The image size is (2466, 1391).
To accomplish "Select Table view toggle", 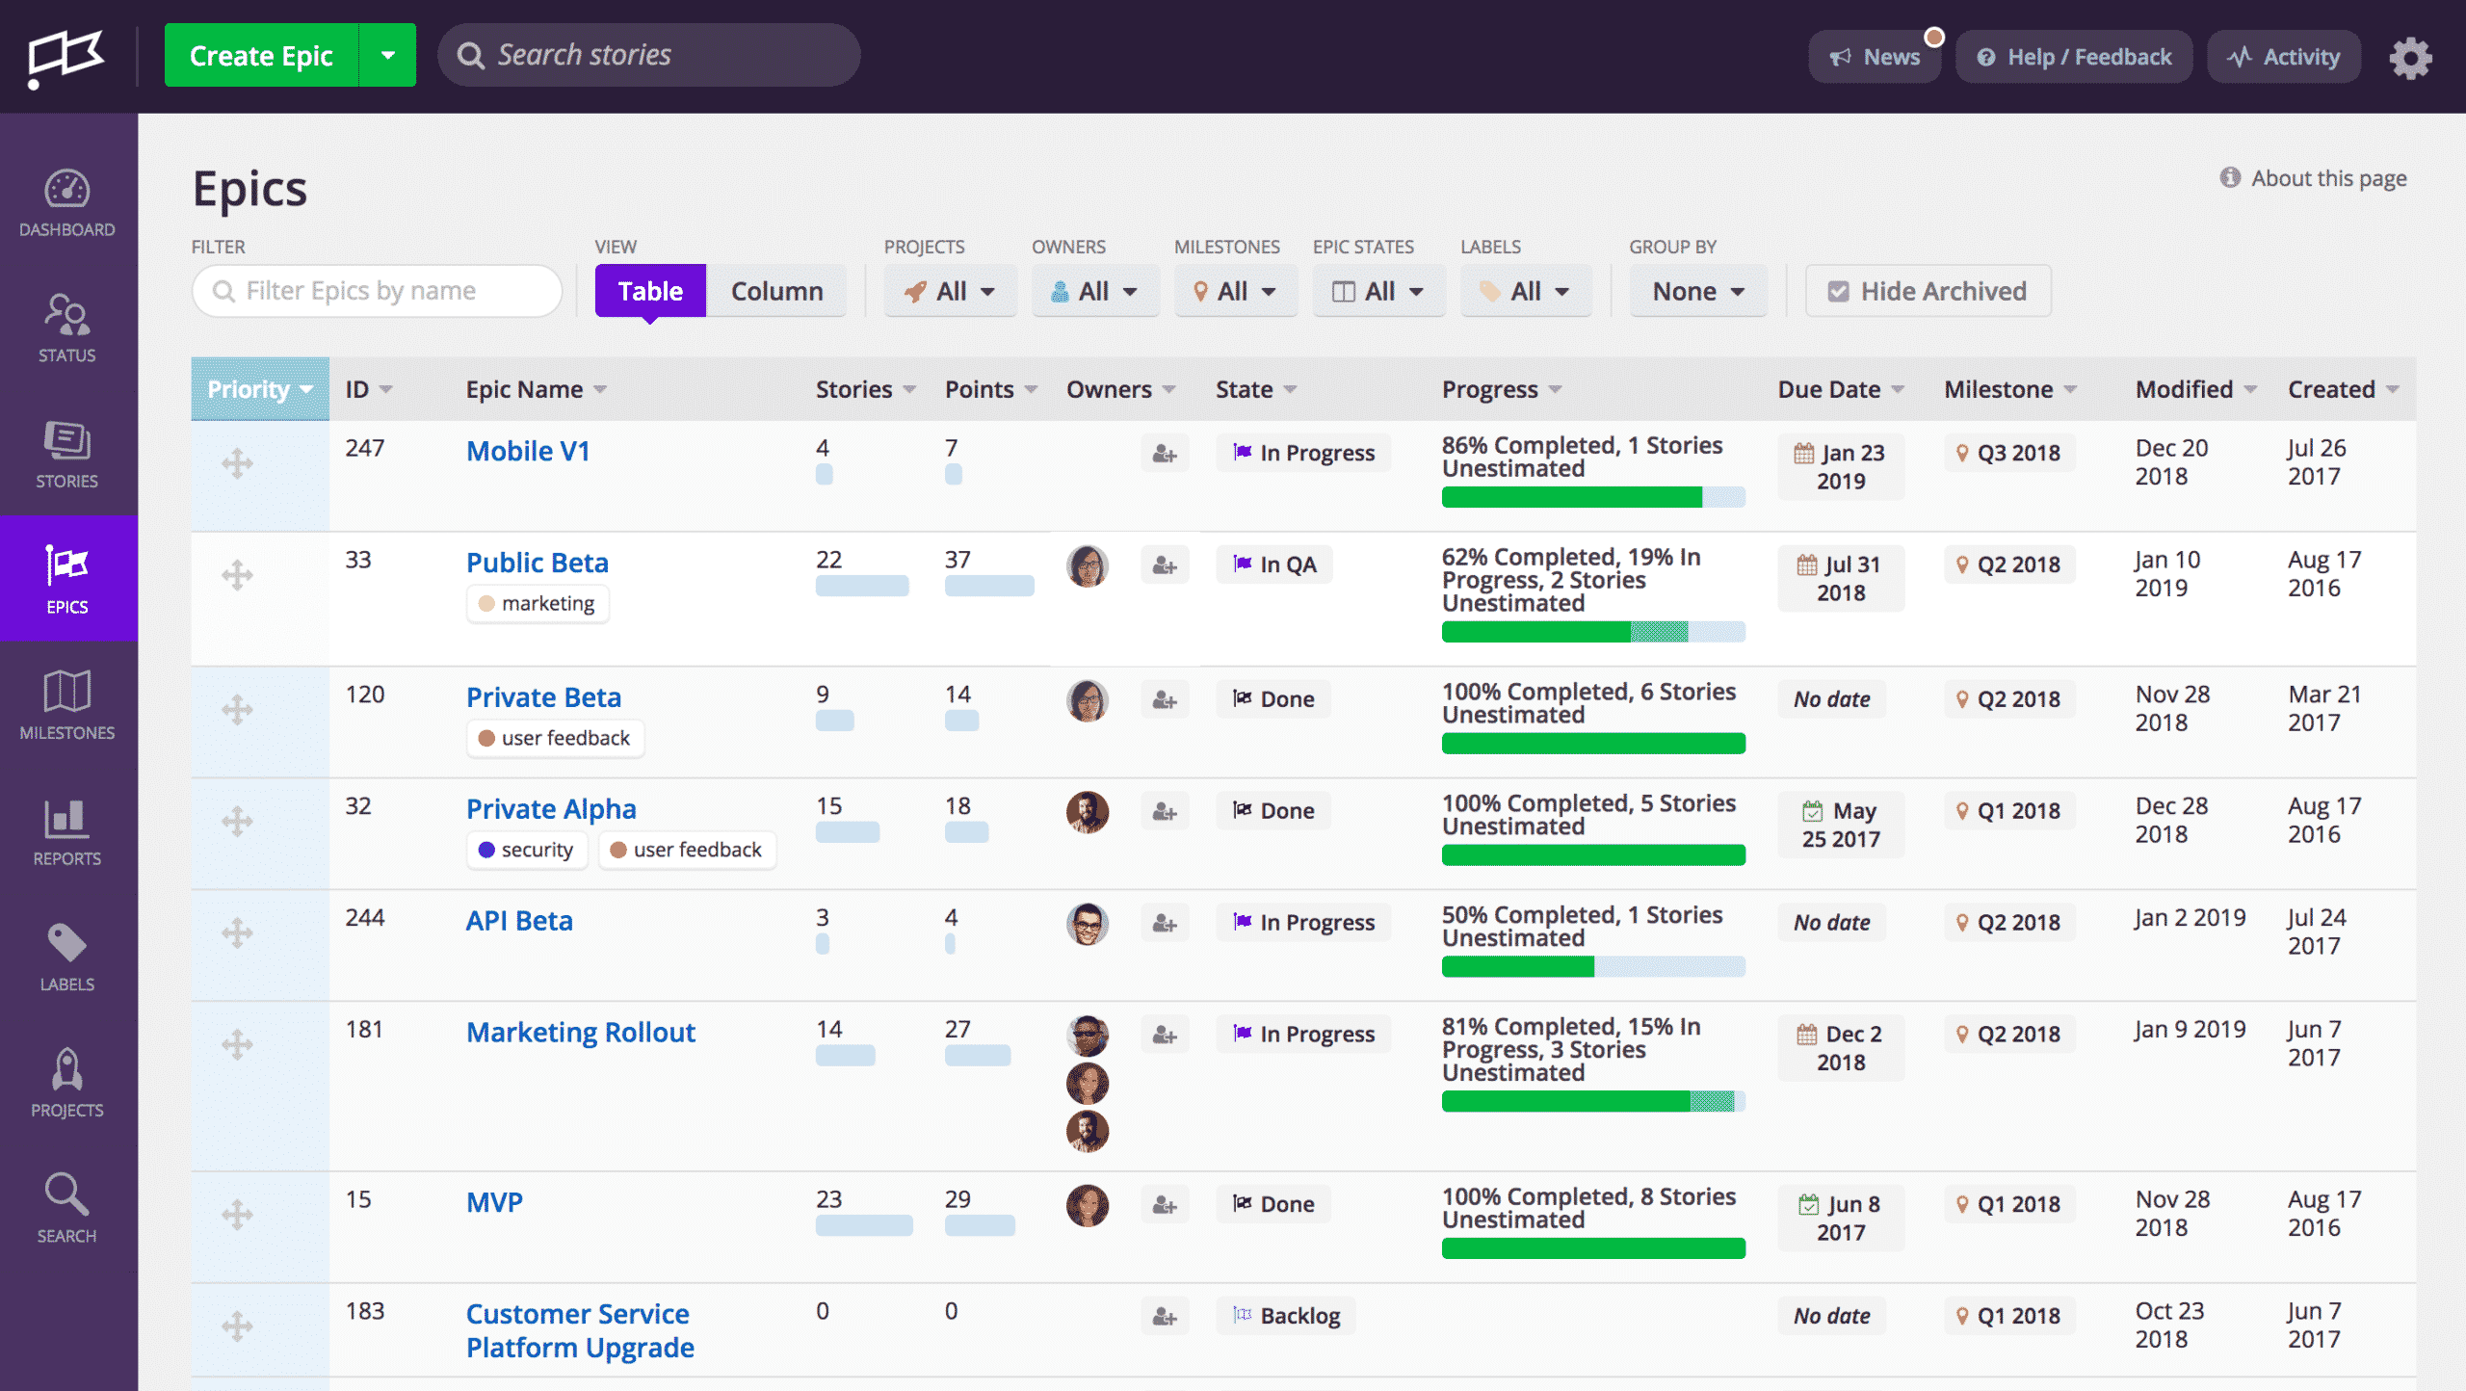I will (x=648, y=290).
